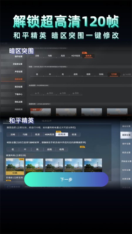Tap the 下一步 button

point(66,179)
